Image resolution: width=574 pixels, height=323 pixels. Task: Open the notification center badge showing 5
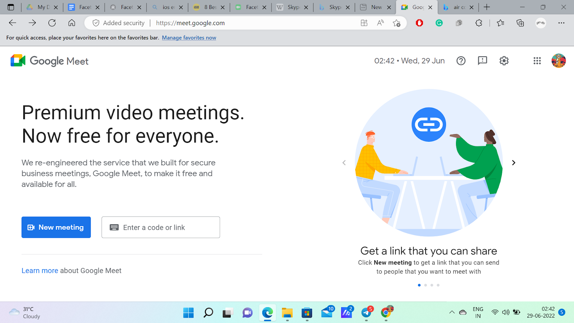(562, 312)
